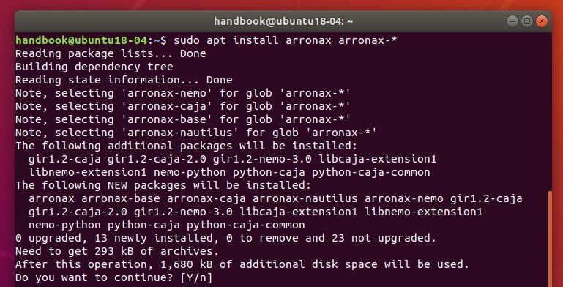The width and height of the screenshot is (563, 287).
Task: Click the handbook@ubuntu18-04 green prompt
Action: (81, 40)
